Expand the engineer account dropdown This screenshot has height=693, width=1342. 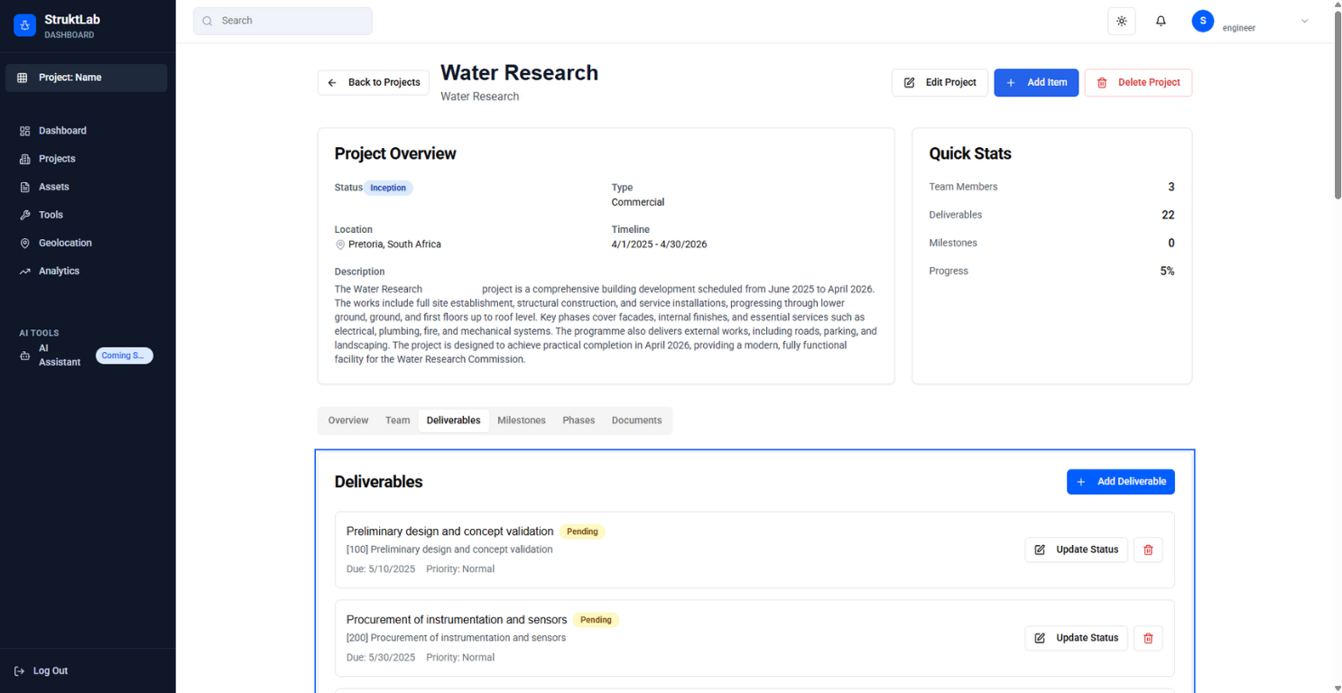tap(1303, 22)
